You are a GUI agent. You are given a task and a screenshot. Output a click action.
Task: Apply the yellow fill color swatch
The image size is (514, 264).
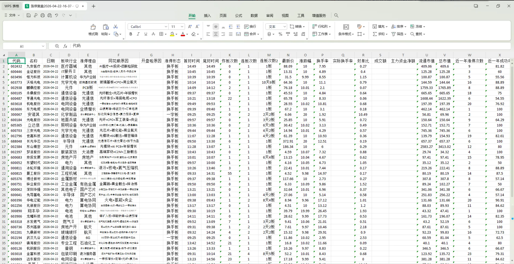[x=172, y=34]
